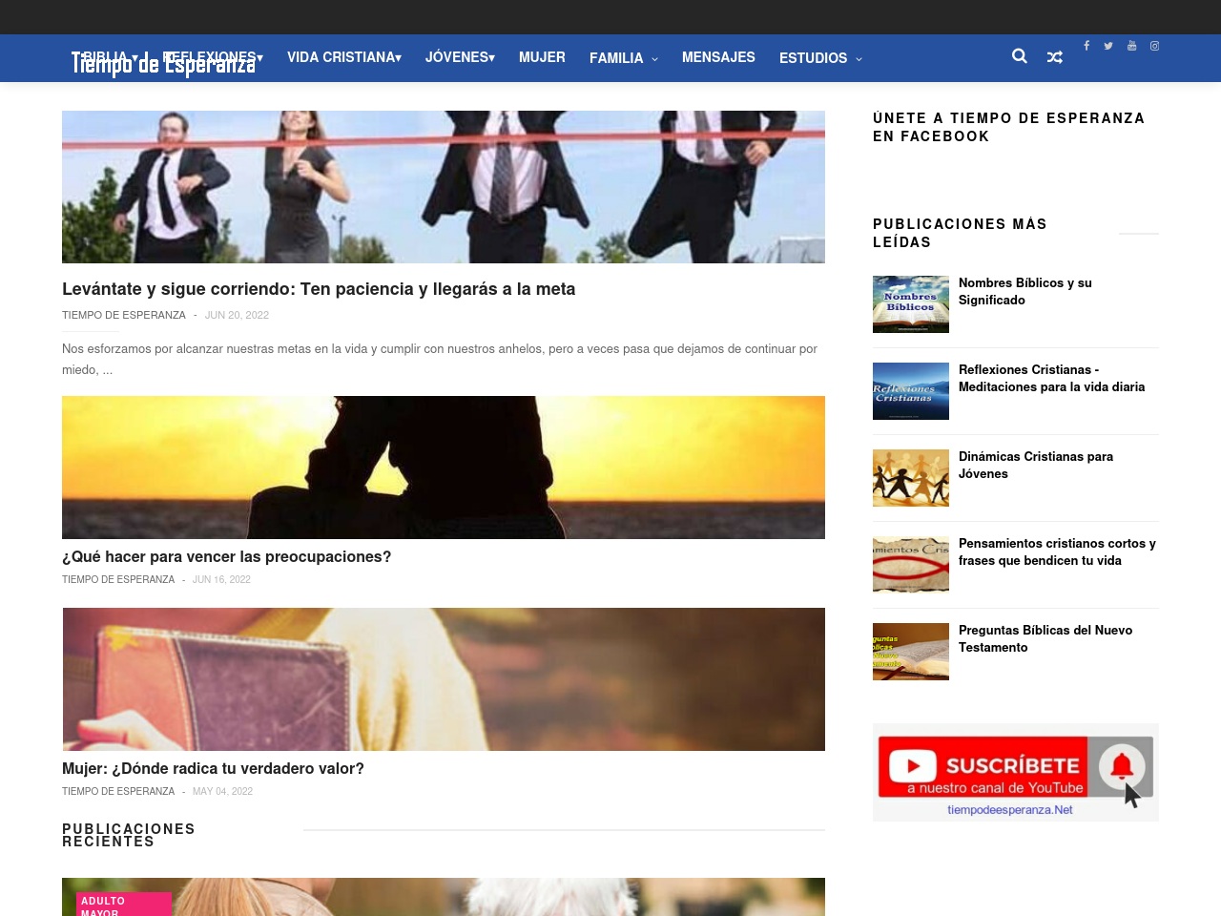This screenshot has height=916, width=1221.
Task: Open the search icon in header
Action: click(1020, 56)
